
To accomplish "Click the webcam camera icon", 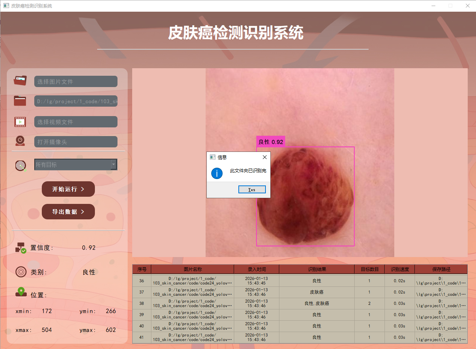I will tap(20, 141).
